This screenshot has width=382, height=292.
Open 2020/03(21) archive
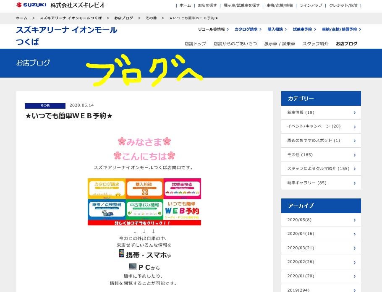pyautogui.click(x=321, y=248)
